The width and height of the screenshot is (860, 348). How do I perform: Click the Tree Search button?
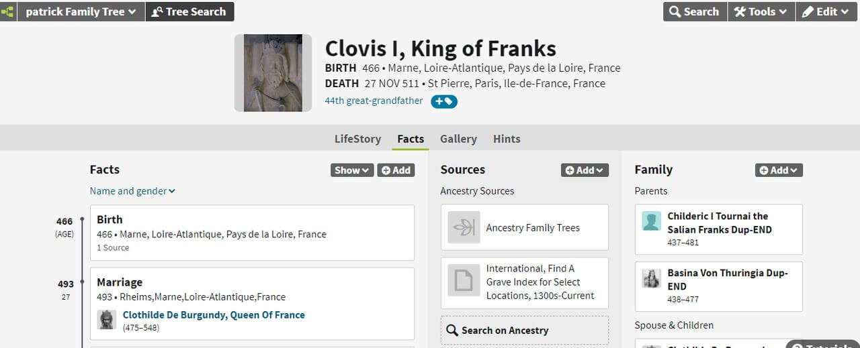tap(189, 11)
